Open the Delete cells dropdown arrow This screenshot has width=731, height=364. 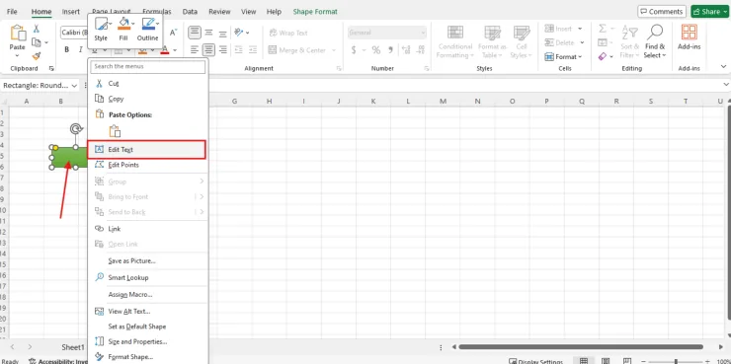581,42
